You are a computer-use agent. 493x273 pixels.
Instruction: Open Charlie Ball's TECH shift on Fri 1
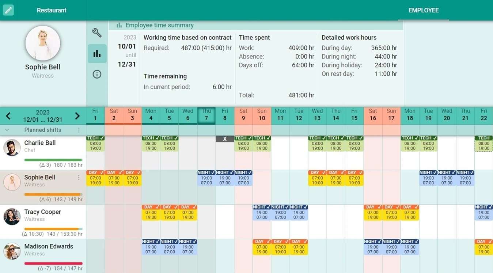pos(95,143)
